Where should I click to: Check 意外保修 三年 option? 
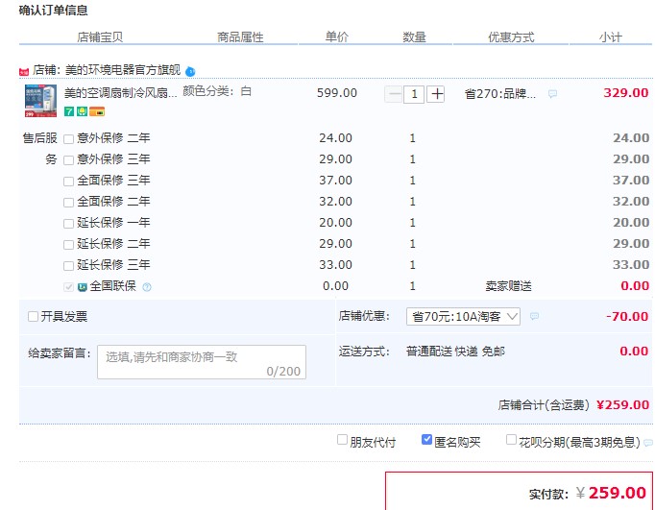click(68, 160)
